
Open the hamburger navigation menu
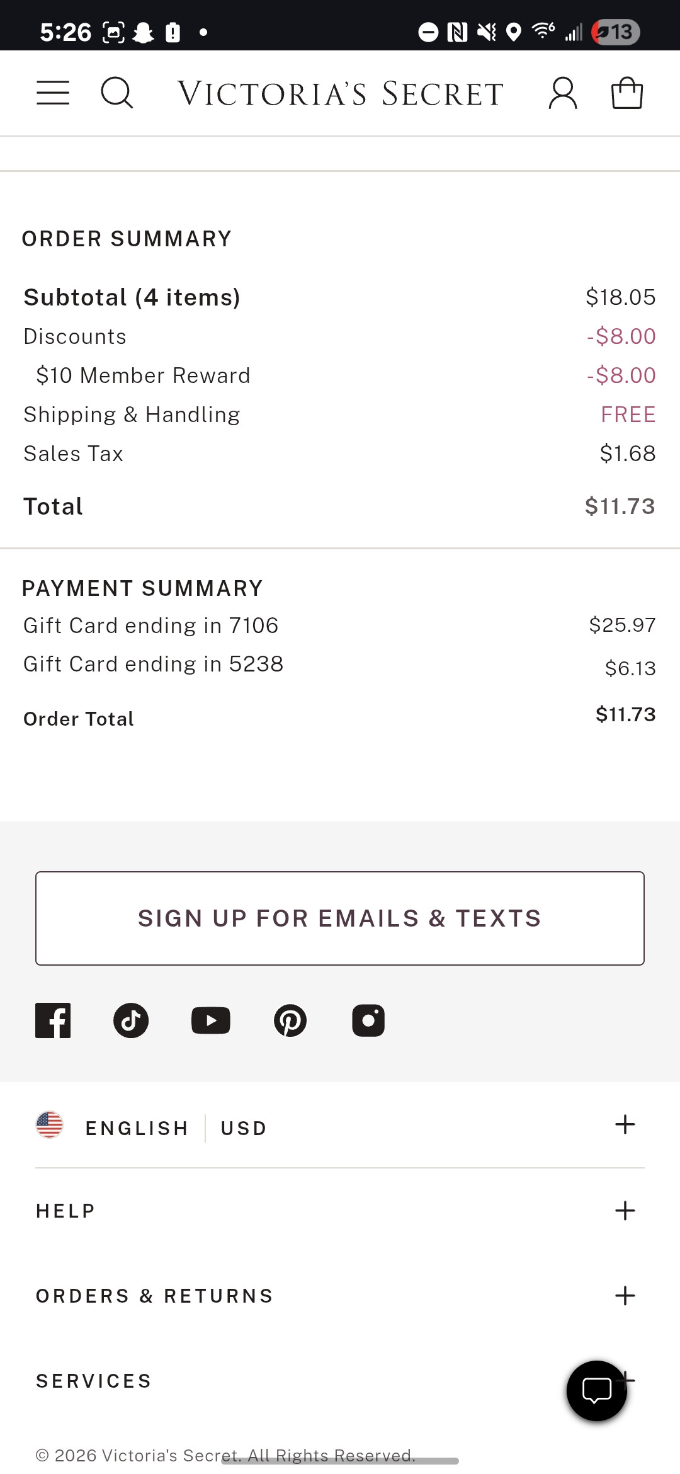tap(53, 93)
